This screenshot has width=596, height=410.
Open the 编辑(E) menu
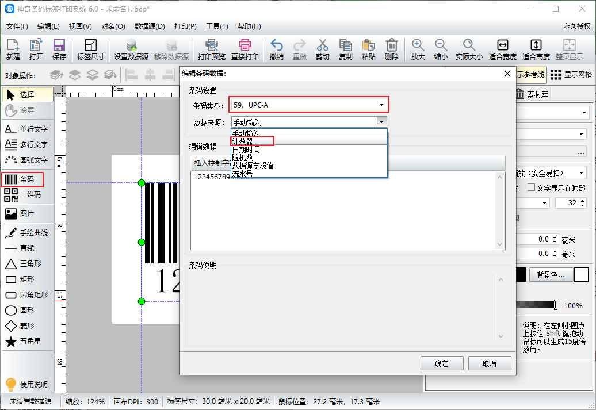48,26
